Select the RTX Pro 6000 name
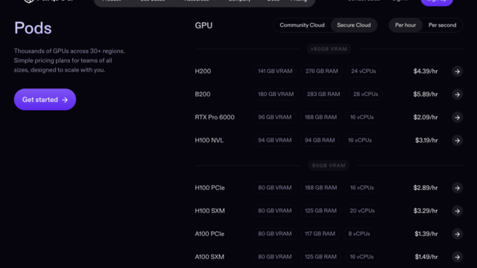Image resolution: width=477 pixels, height=268 pixels. click(x=215, y=118)
